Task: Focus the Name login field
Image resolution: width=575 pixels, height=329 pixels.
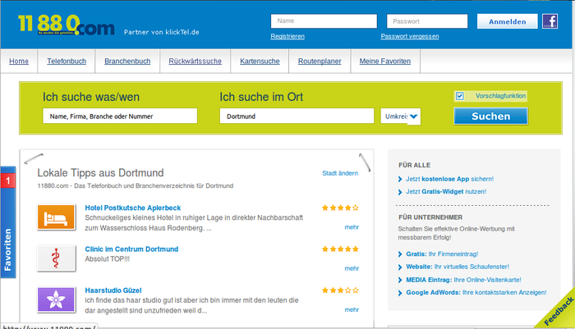Action: tap(324, 21)
